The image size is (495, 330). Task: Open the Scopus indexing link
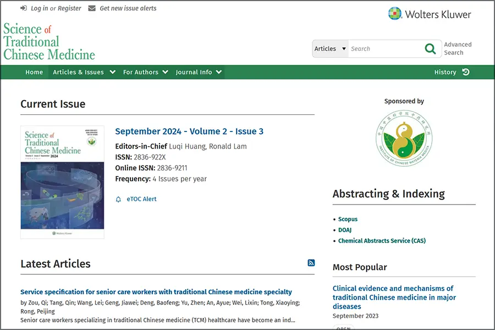pos(348,219)
